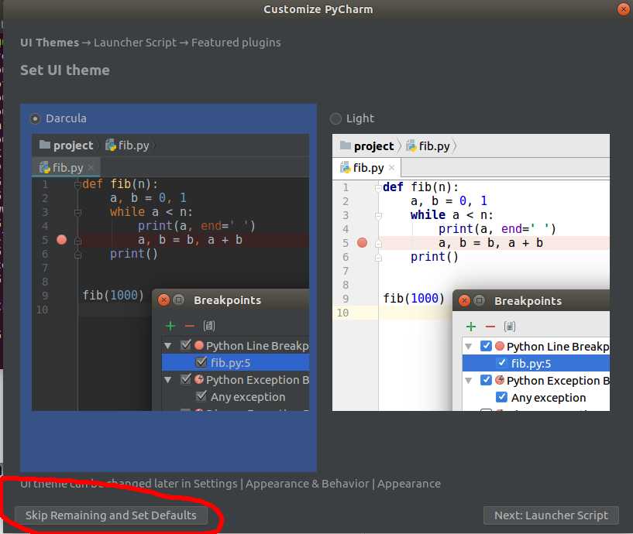
Task: Select fib.py:5 row in Darcula Breakpoints
Action: coord(236,363)
